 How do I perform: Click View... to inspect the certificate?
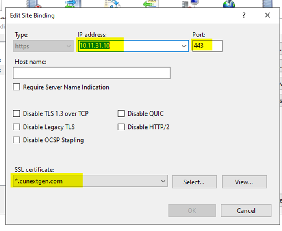coord(244,182)
